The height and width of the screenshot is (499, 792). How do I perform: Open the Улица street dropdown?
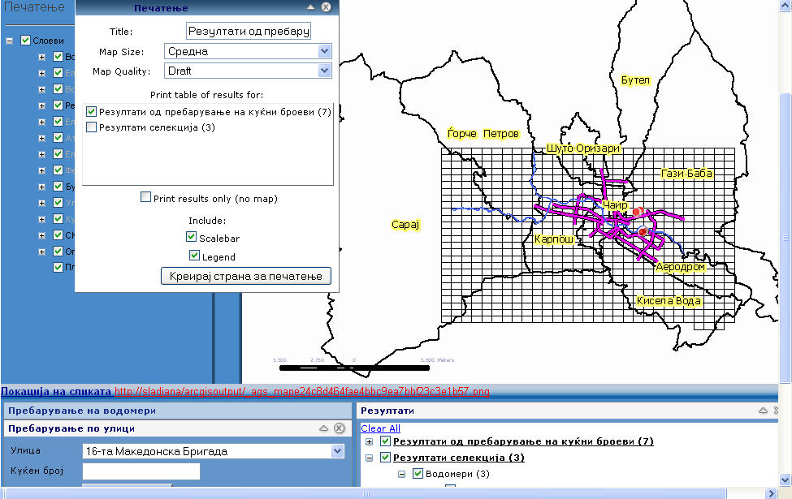(335, 450)
